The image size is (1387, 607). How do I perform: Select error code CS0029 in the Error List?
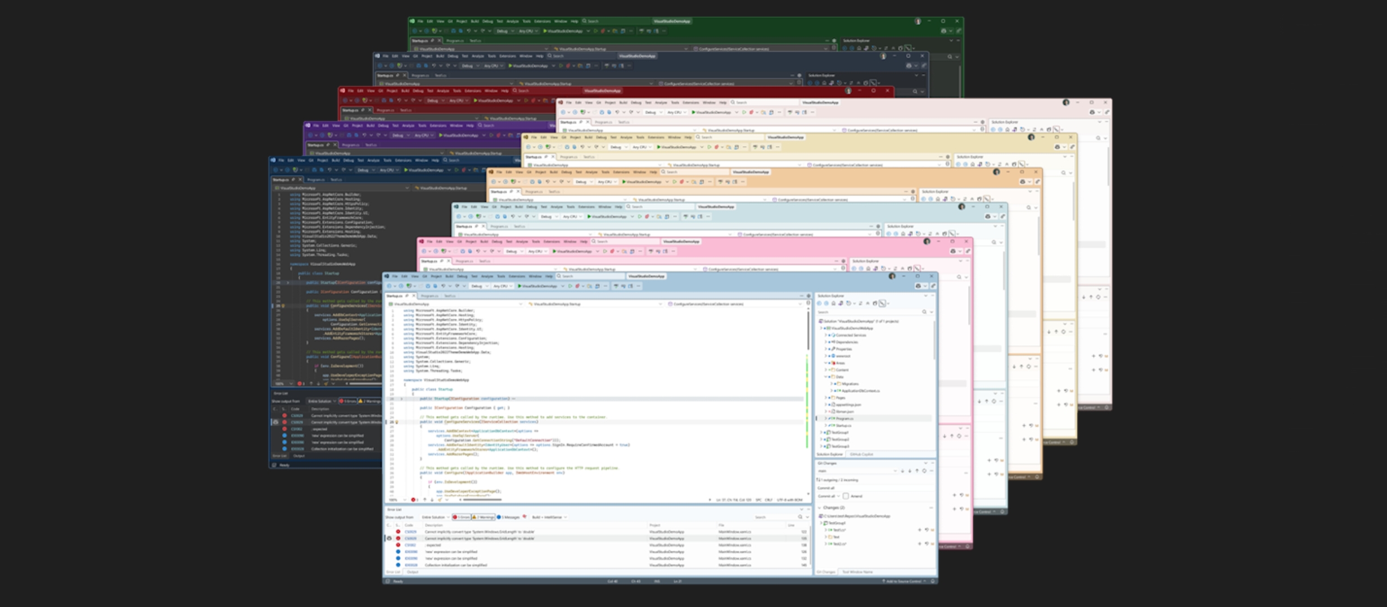(412, 532)
